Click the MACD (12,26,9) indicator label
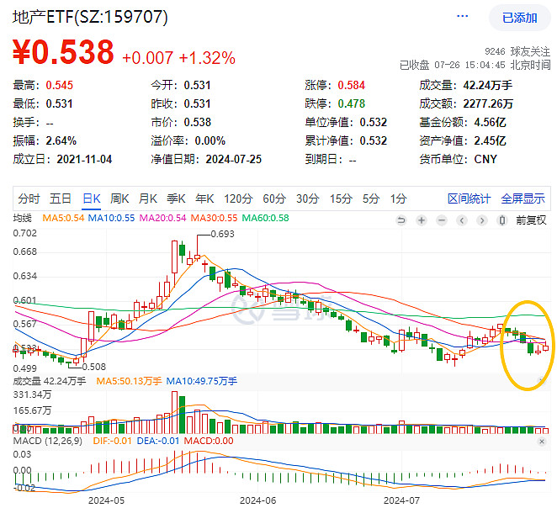 click(48, 442)
